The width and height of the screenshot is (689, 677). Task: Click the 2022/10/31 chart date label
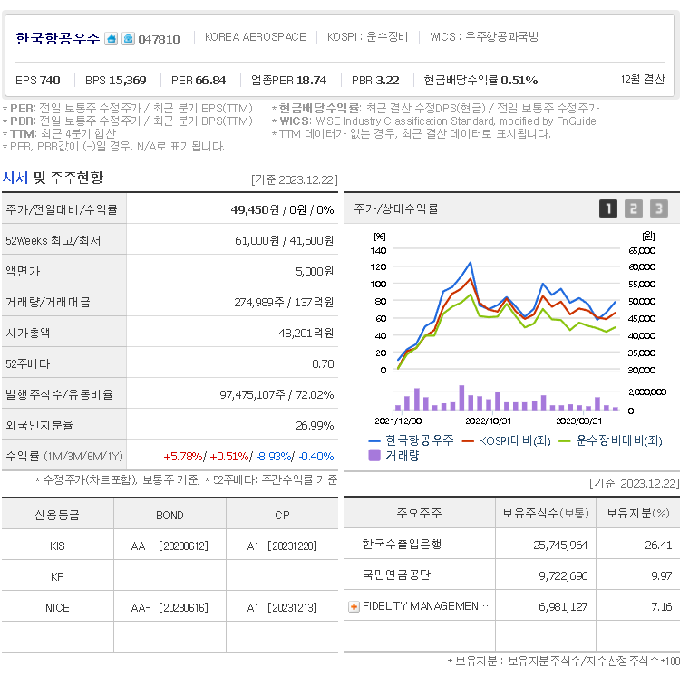pyautogui.click(x=488, y=421)
